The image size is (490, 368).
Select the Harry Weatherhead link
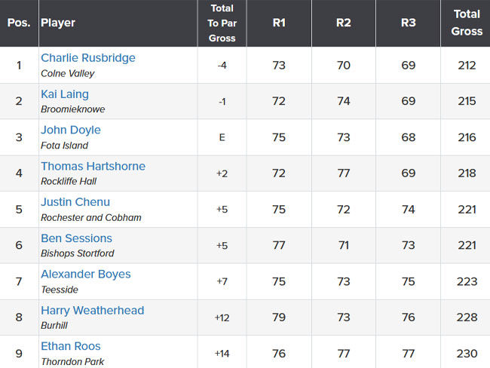[x=92, y=311]
